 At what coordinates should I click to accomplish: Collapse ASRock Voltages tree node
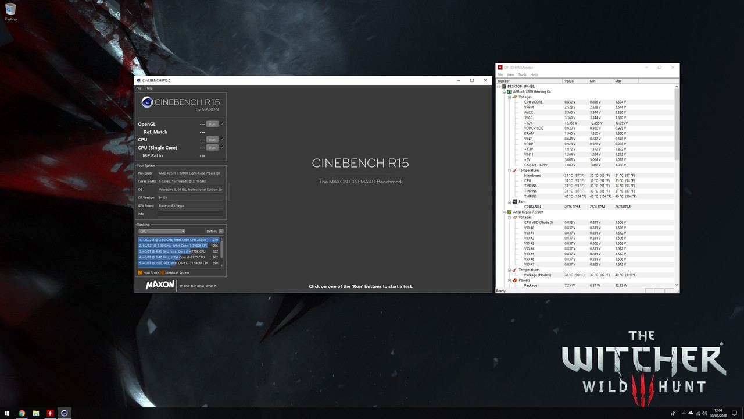tap(509, 97)
